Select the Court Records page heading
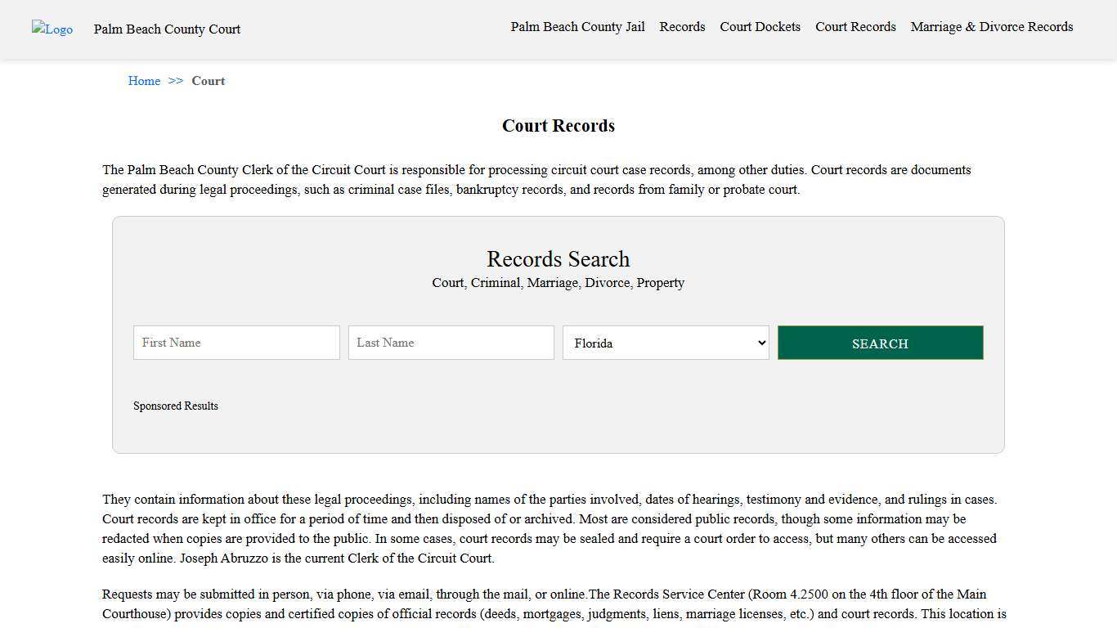The width and height of the screenshot is (1117, 628). [x=558, y=125]
